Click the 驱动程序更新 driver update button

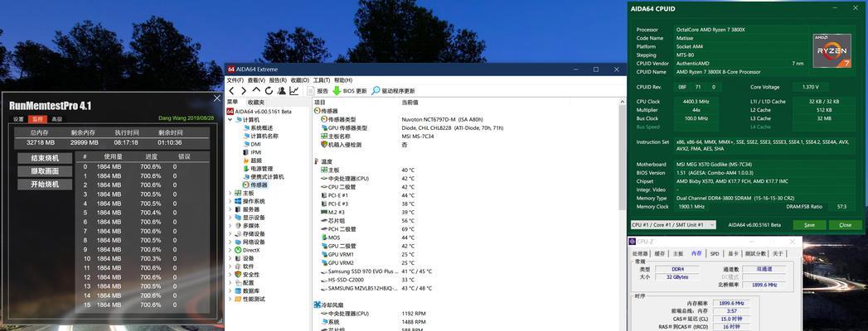click(x=393, y=91)
